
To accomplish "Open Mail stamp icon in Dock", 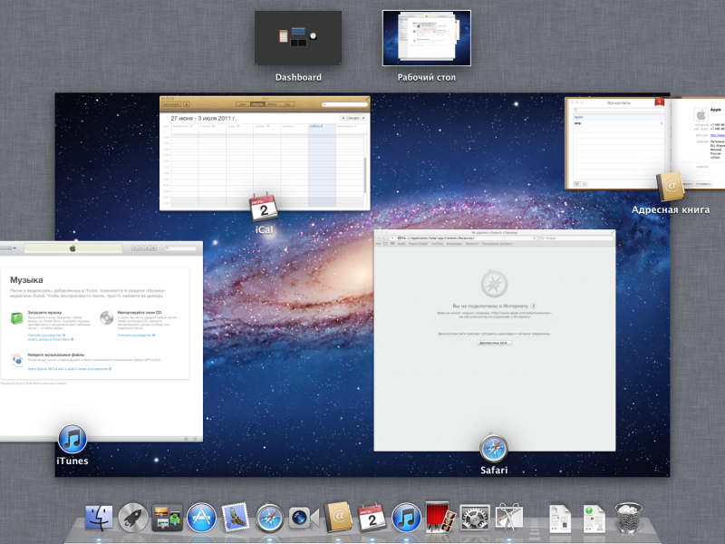I will click(x=236, y=517).
